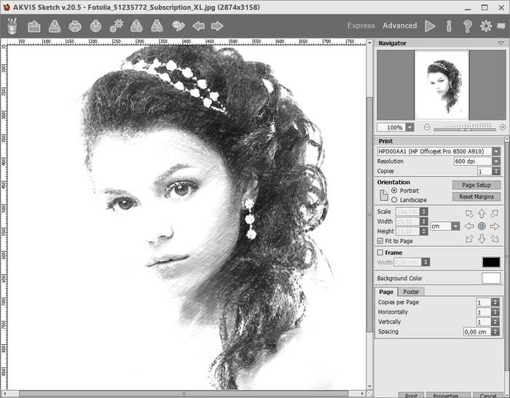Image resolution: width=510 pixels, height=398 pixels.
Task: Move print image up arrow
Action: coord(482,213)
